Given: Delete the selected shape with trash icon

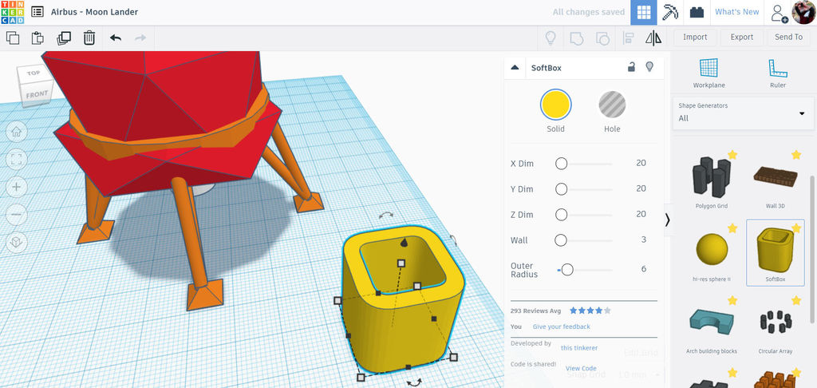Looking at the screenshot, I should (x=89, y=38).
